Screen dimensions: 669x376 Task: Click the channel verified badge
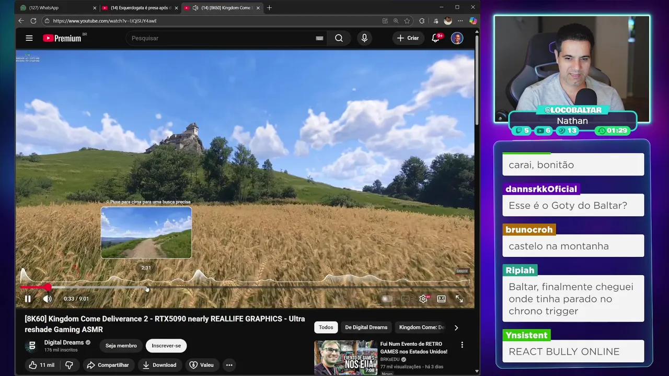coord(88,343)
